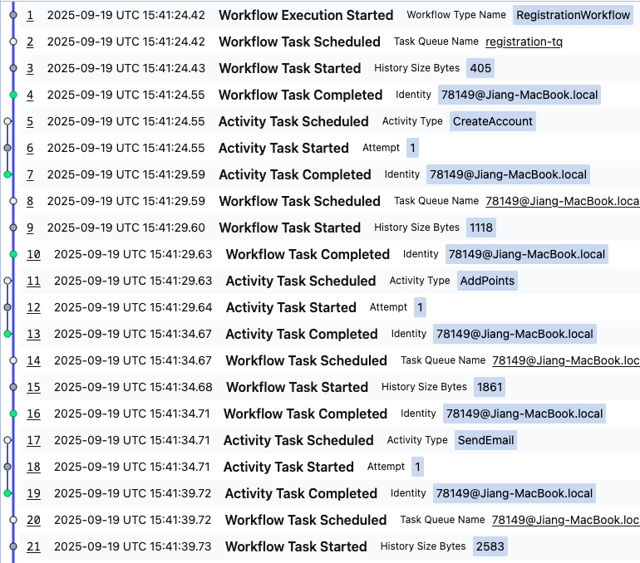
Task: Click timeline dot for event 1
Action: coord(13,15)
